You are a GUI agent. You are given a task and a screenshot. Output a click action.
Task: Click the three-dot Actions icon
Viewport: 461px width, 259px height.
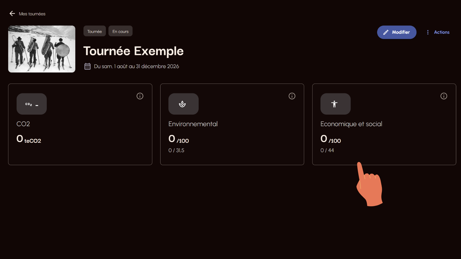pyautogui.click(x=428, y=32)
